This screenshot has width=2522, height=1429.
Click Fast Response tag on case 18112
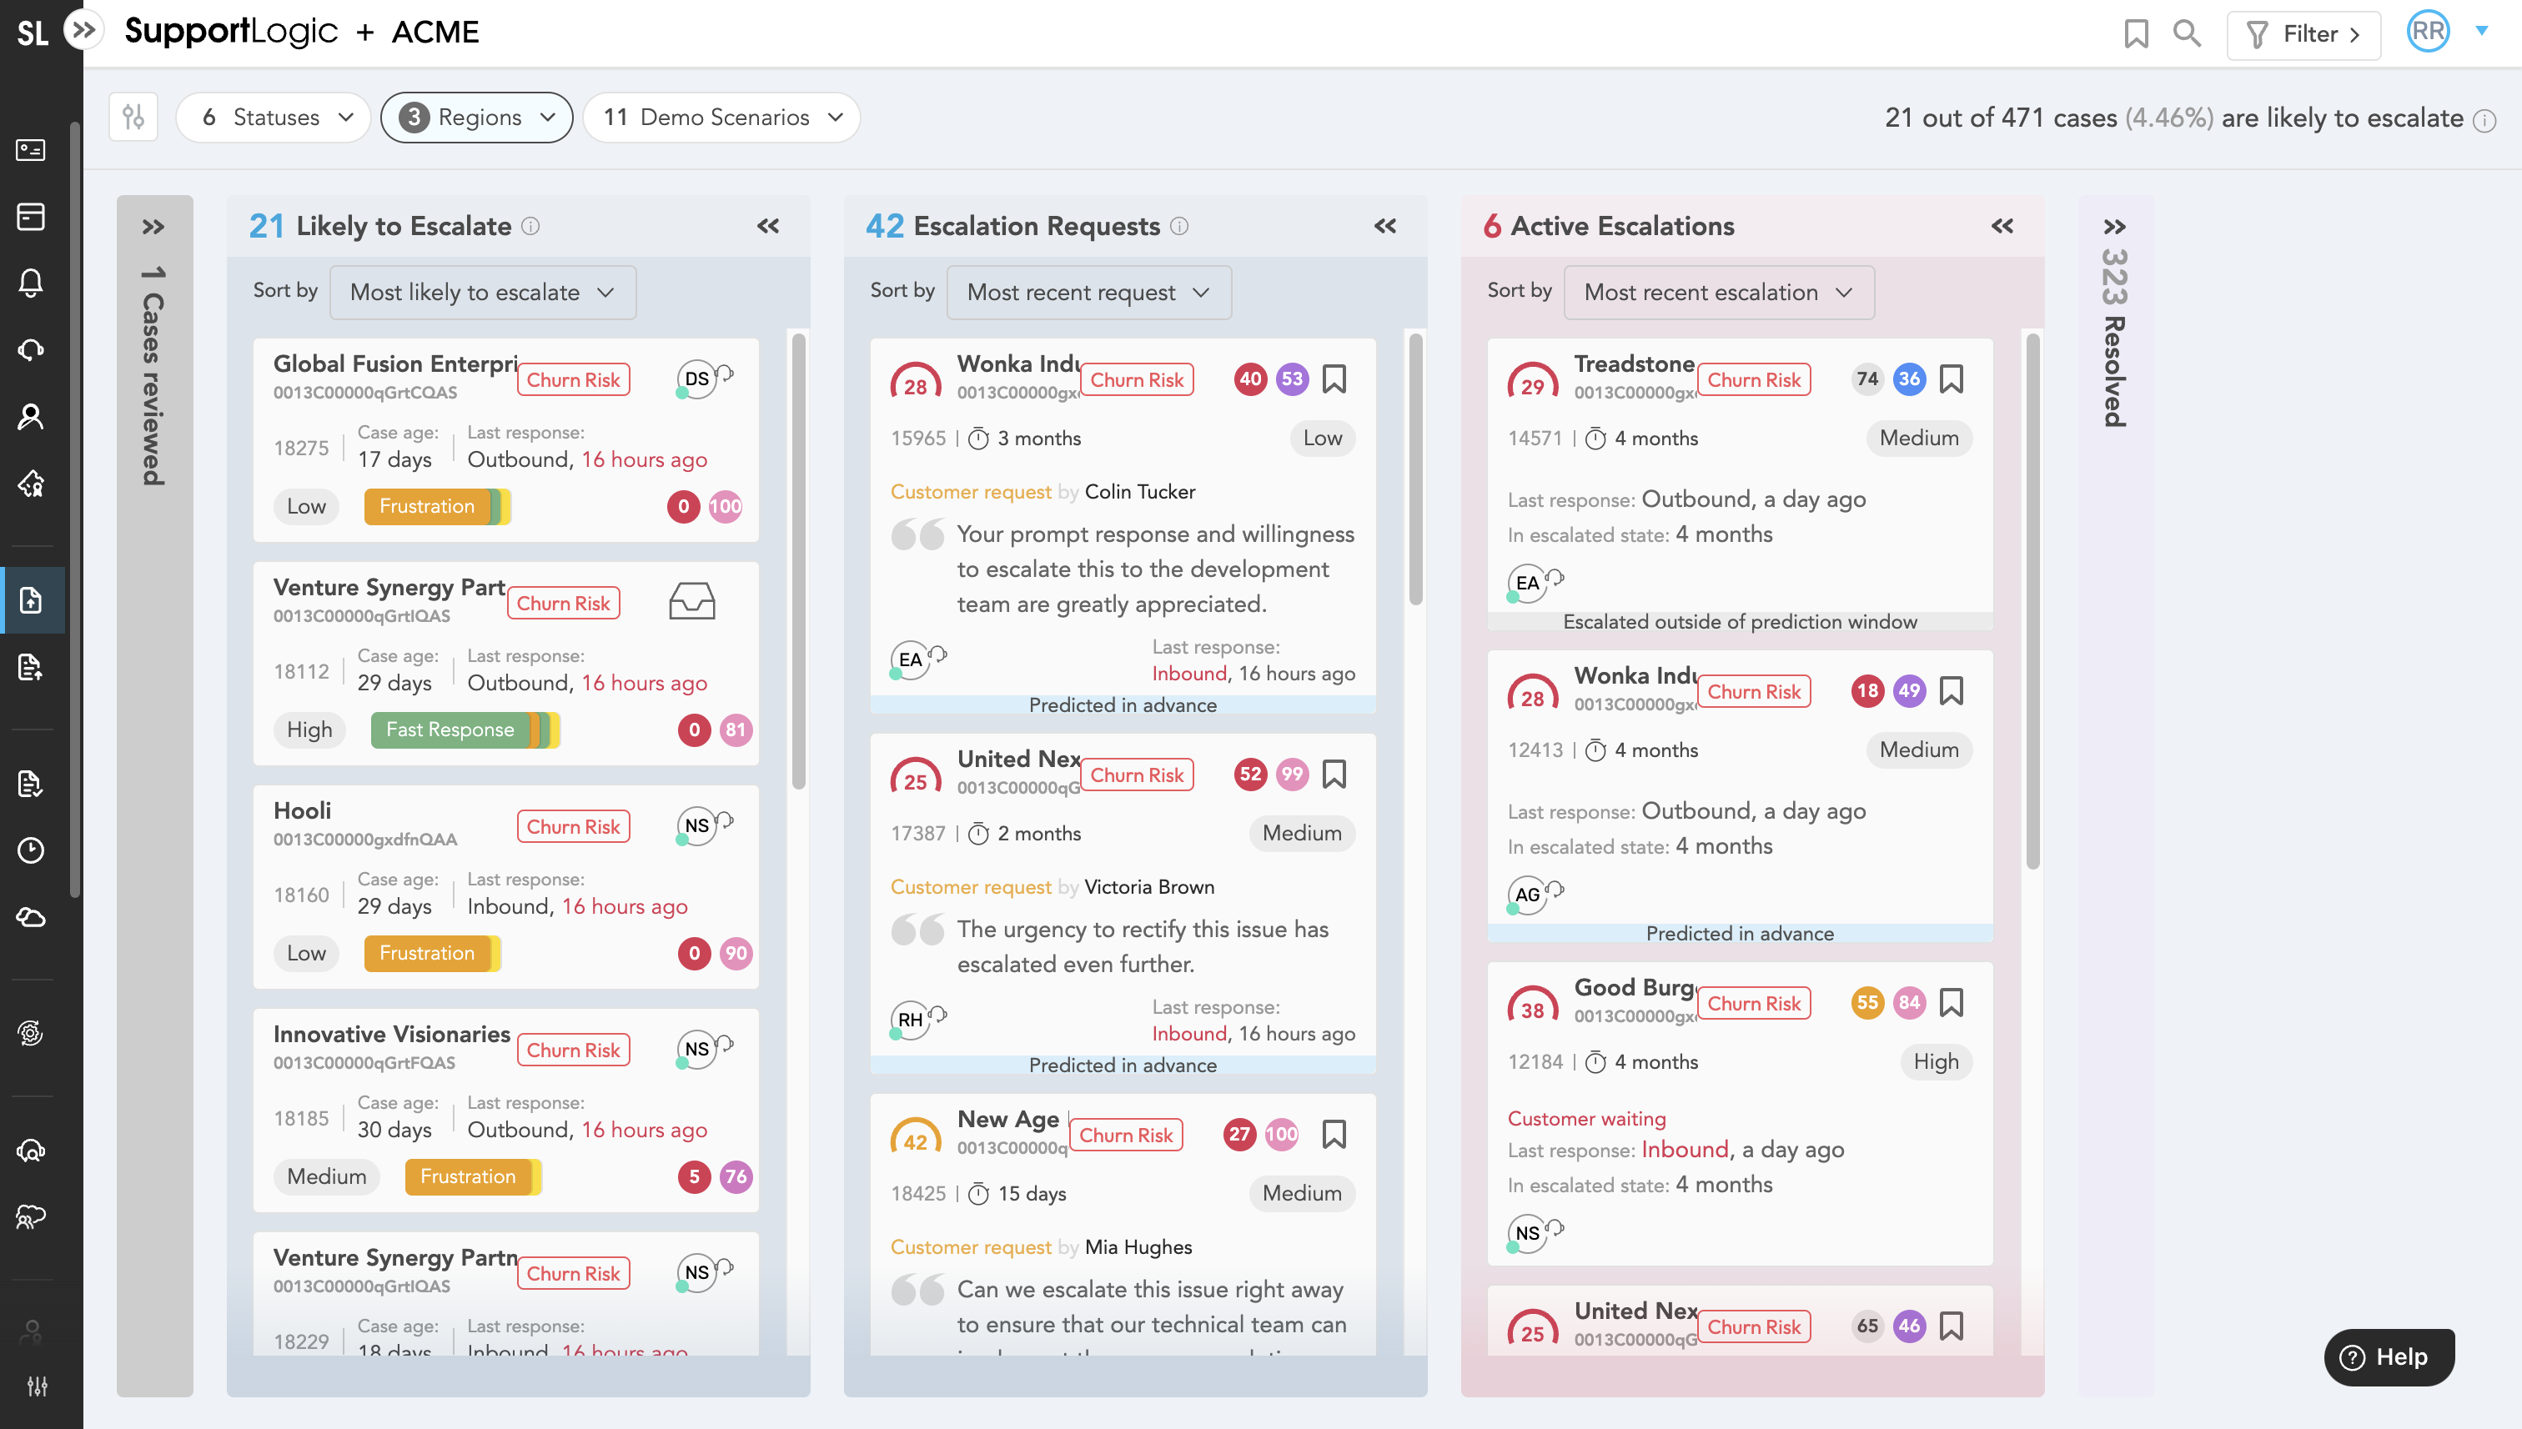tap(450, 730)
